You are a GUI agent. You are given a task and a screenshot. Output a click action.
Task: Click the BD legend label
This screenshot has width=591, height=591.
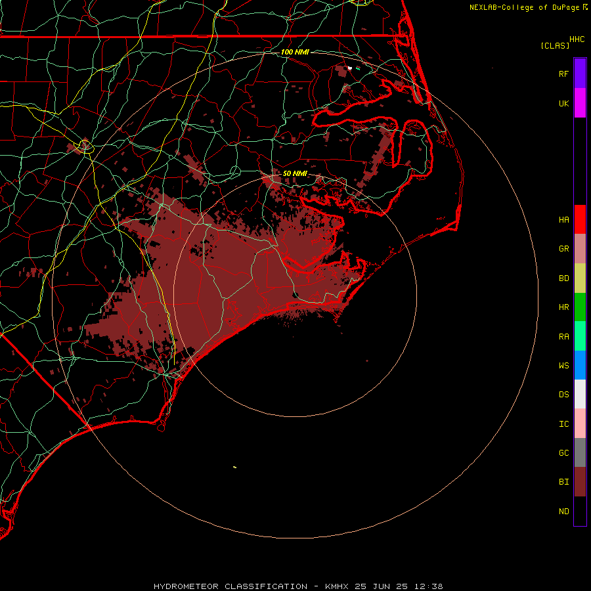563,278
